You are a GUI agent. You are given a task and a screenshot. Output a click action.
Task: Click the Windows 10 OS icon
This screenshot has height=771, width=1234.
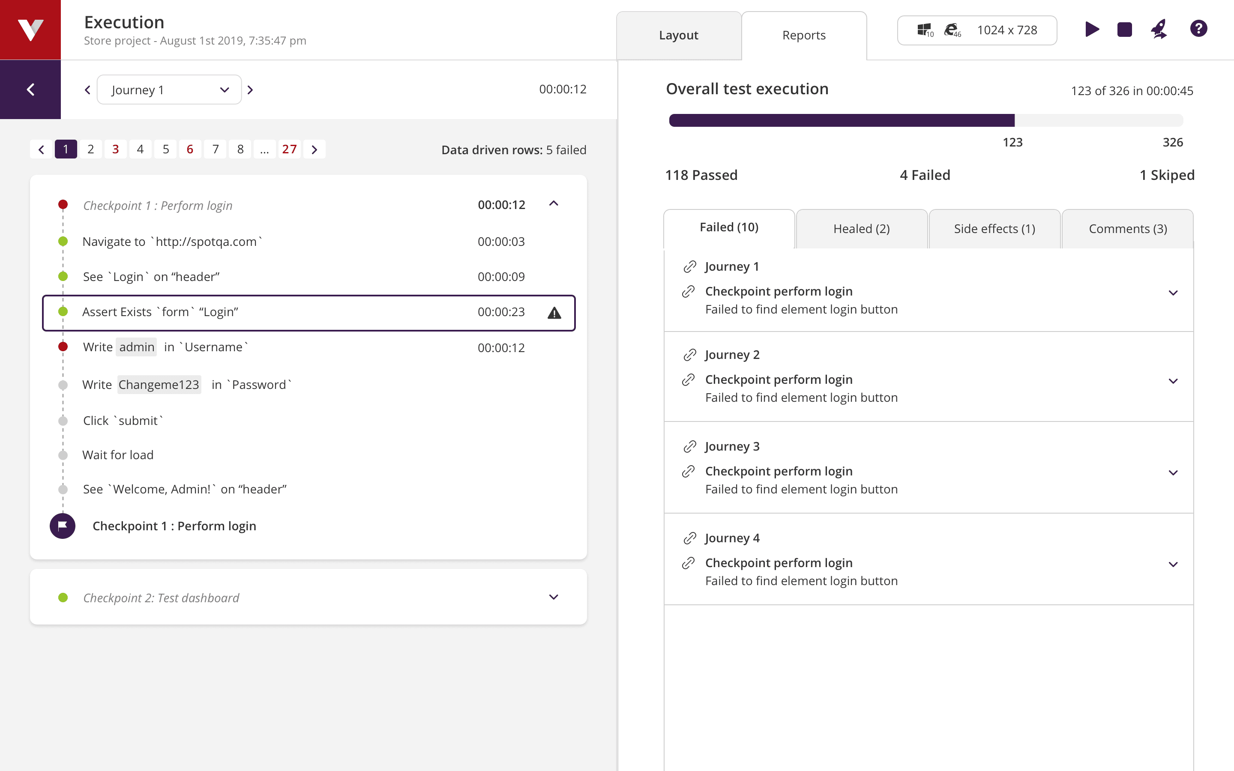pos(925,30)
